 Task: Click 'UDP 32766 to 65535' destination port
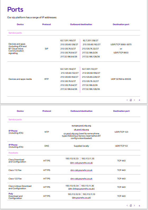[x=121, y=79]
